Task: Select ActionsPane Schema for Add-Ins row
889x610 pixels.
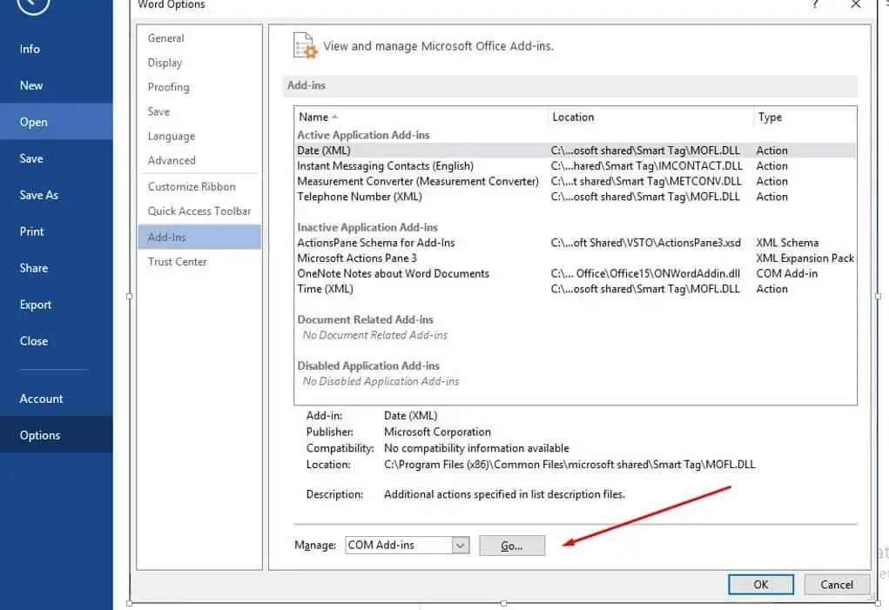Action: [575, 243]
